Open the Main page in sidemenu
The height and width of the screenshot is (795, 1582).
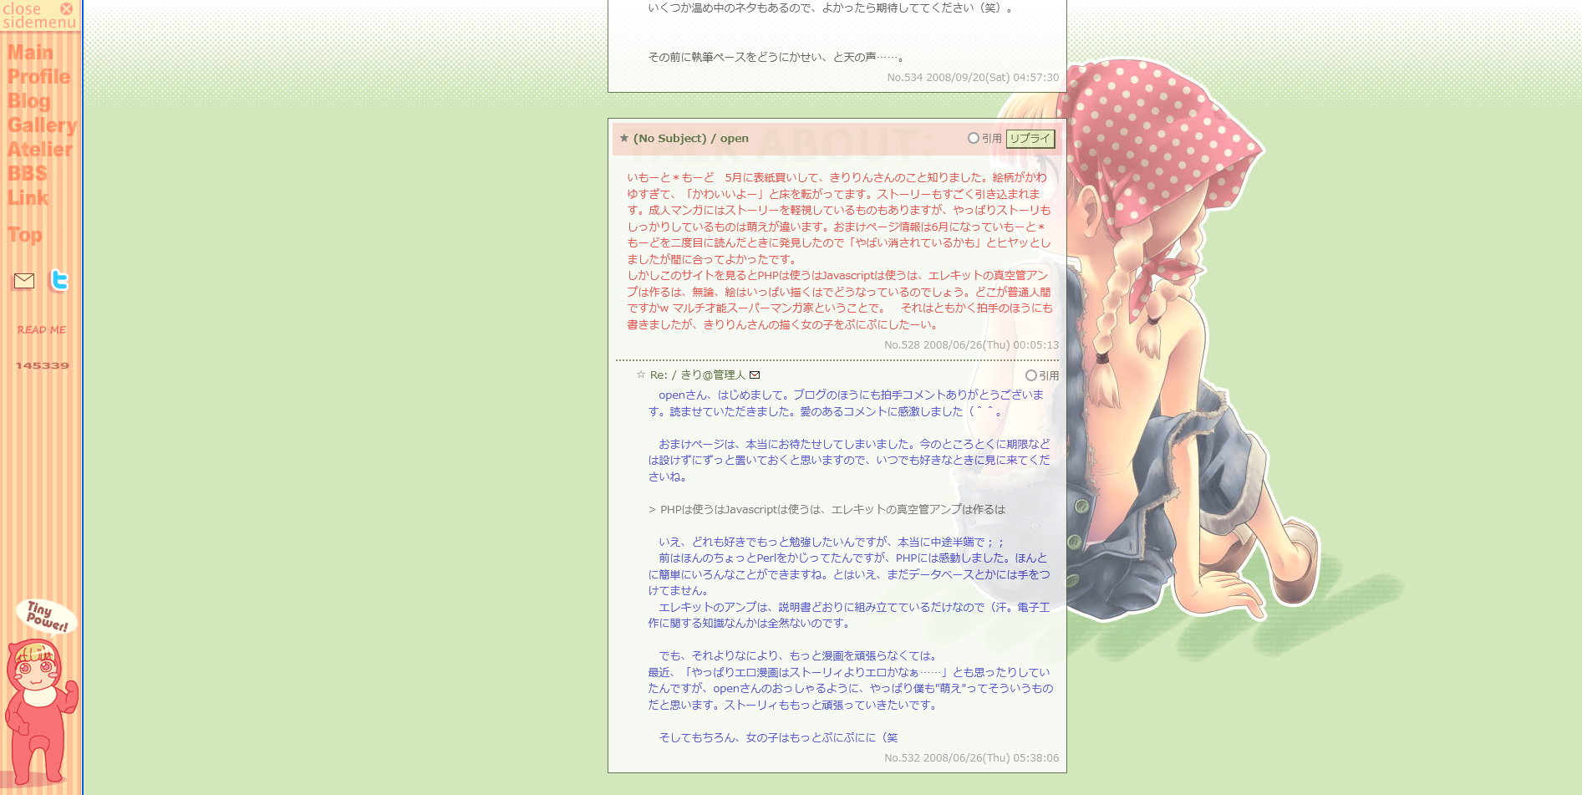[30, 53]
